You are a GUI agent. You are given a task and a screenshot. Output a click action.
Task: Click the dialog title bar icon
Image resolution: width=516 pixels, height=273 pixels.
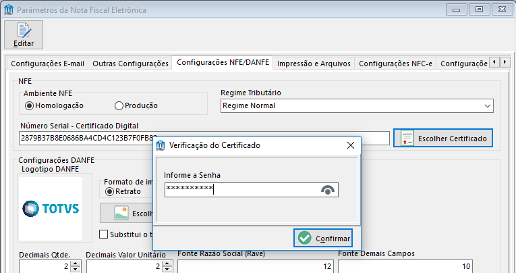pos(161,145)
